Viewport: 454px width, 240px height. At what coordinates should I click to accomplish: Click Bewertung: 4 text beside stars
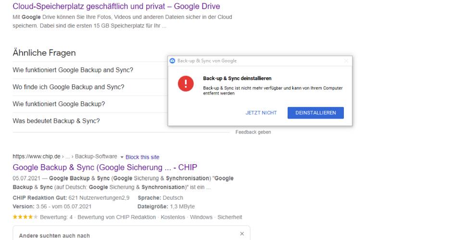56,217
